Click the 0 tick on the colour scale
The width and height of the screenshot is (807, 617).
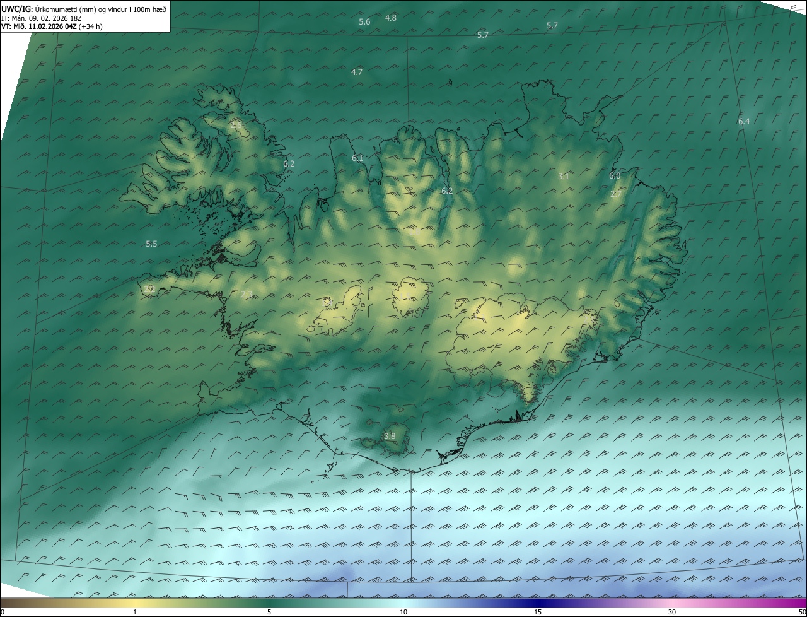3,612
